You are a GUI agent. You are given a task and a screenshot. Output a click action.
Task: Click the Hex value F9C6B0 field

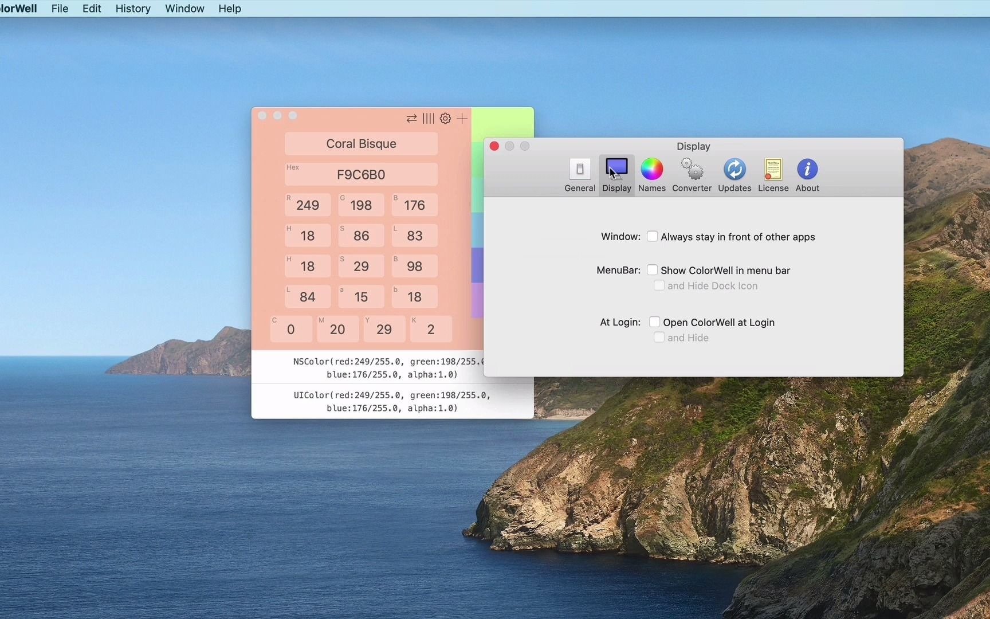pos(361,174)
